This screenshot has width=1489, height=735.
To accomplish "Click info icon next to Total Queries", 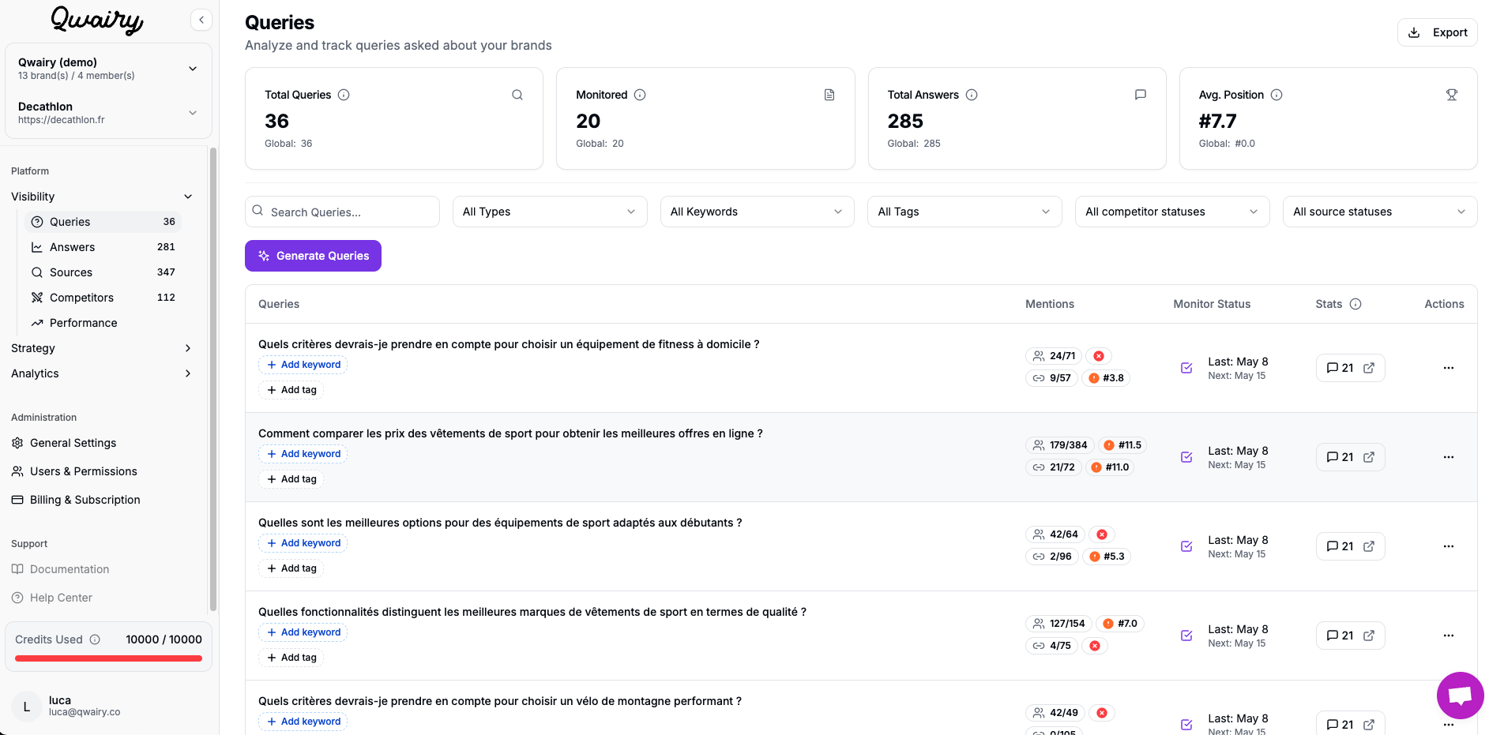I will [x=344, y=95].
